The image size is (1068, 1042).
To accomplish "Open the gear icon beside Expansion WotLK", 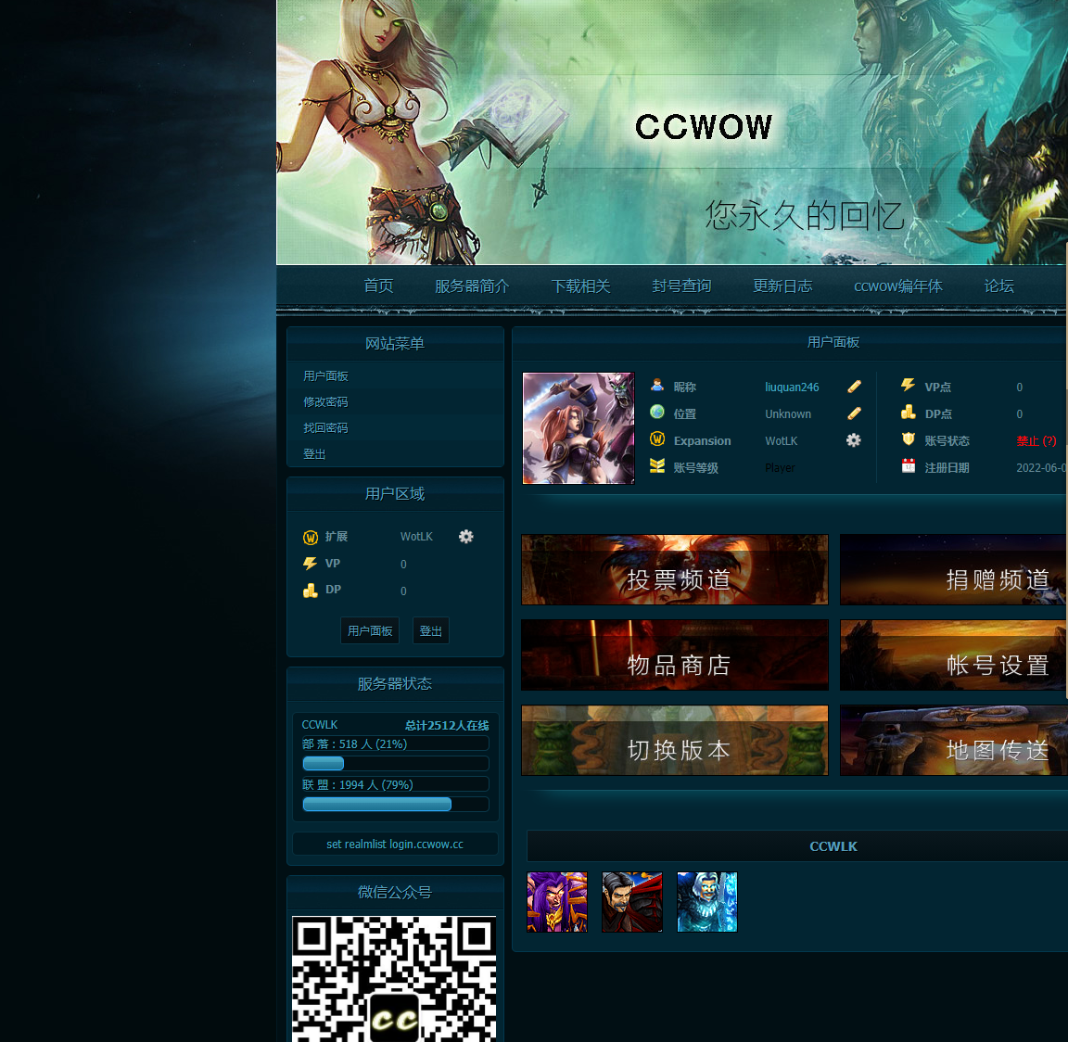I will [x=853, y=440].
